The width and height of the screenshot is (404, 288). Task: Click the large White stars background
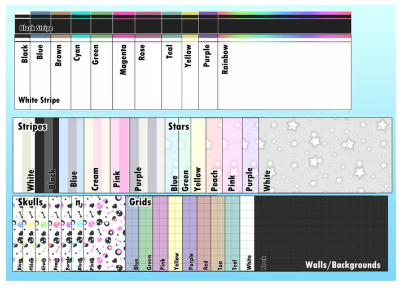pos(324,155)
